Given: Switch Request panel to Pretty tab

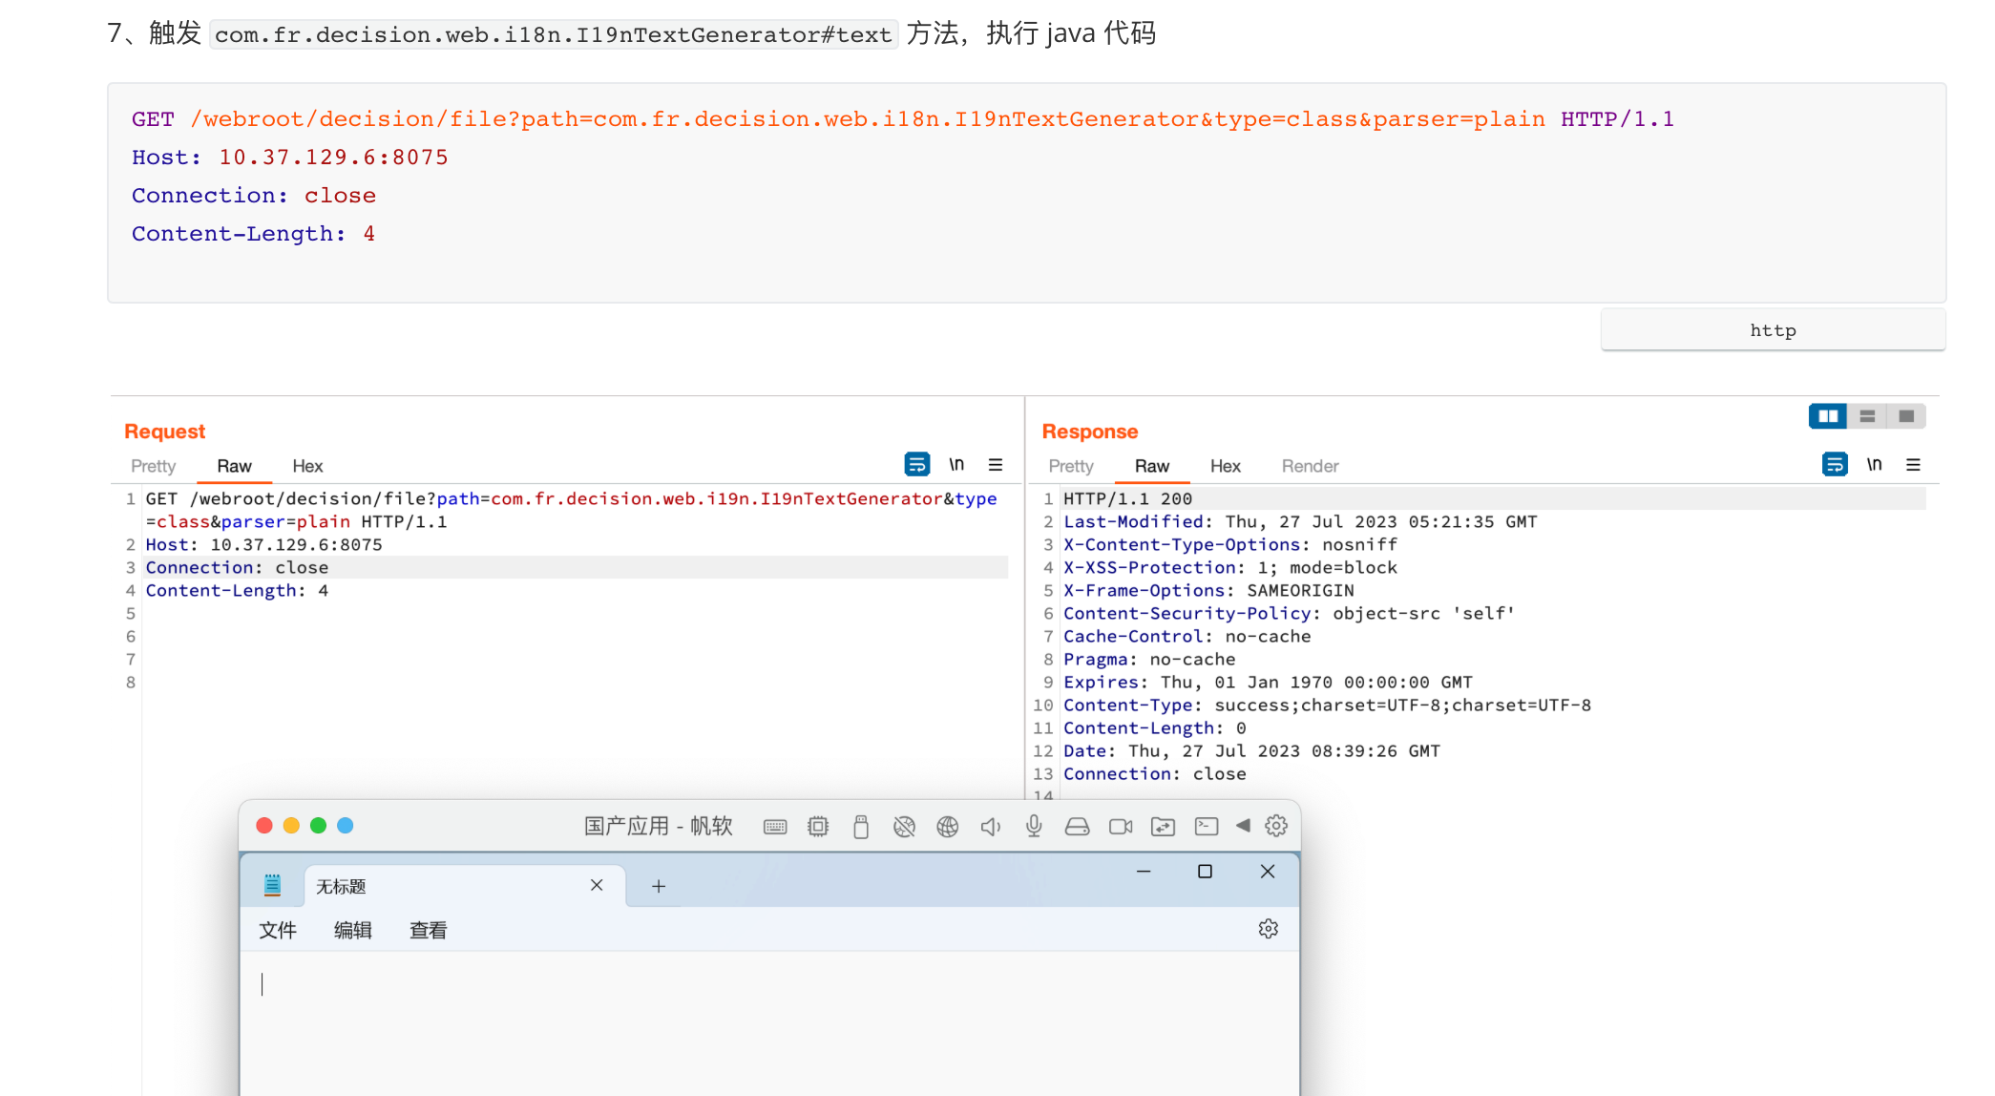Looking at the screenshot, I should tap(154, 466).
